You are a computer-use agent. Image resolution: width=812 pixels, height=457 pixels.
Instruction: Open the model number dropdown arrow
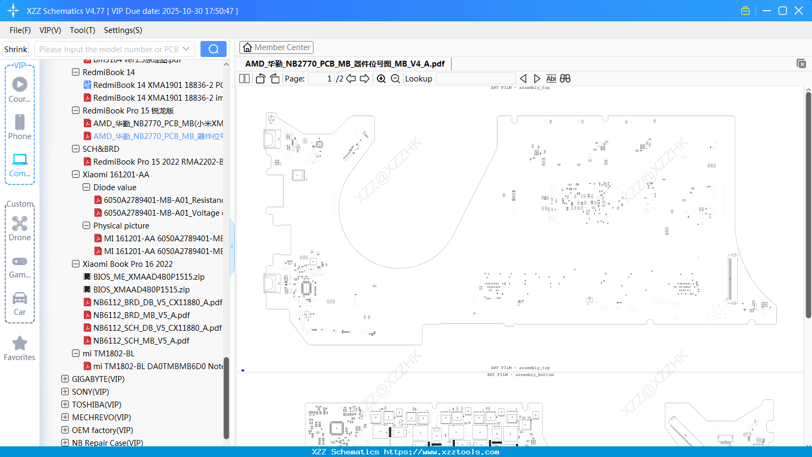click(186, 49)
